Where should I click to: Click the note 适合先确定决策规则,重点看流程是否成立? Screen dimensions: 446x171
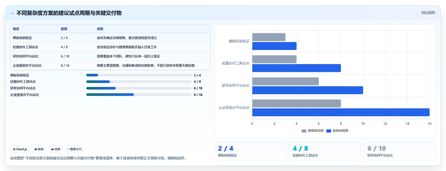(127, 38)
